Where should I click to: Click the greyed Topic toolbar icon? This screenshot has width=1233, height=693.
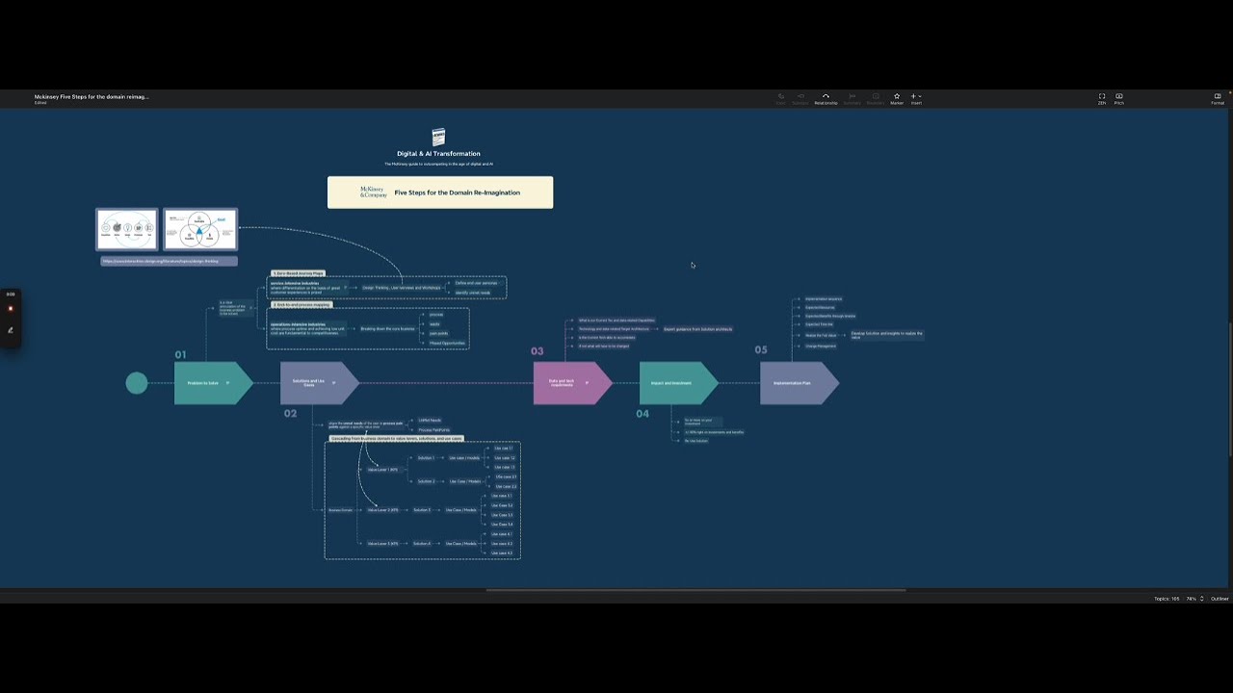click(780, 98)
